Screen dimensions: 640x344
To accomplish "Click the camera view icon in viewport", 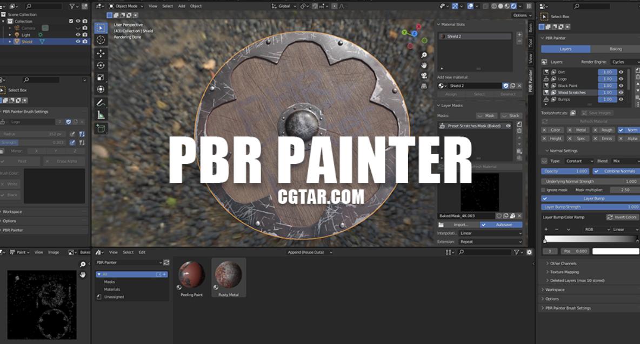I will (424, 75).
